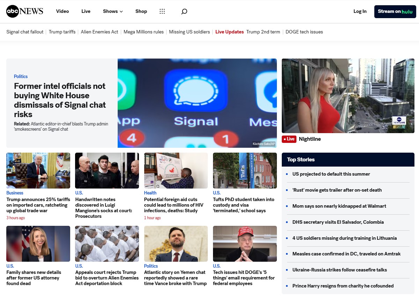Open the DOGE tech issues topic
This screenshot has width=419, height=299.
tap(304, 32)
